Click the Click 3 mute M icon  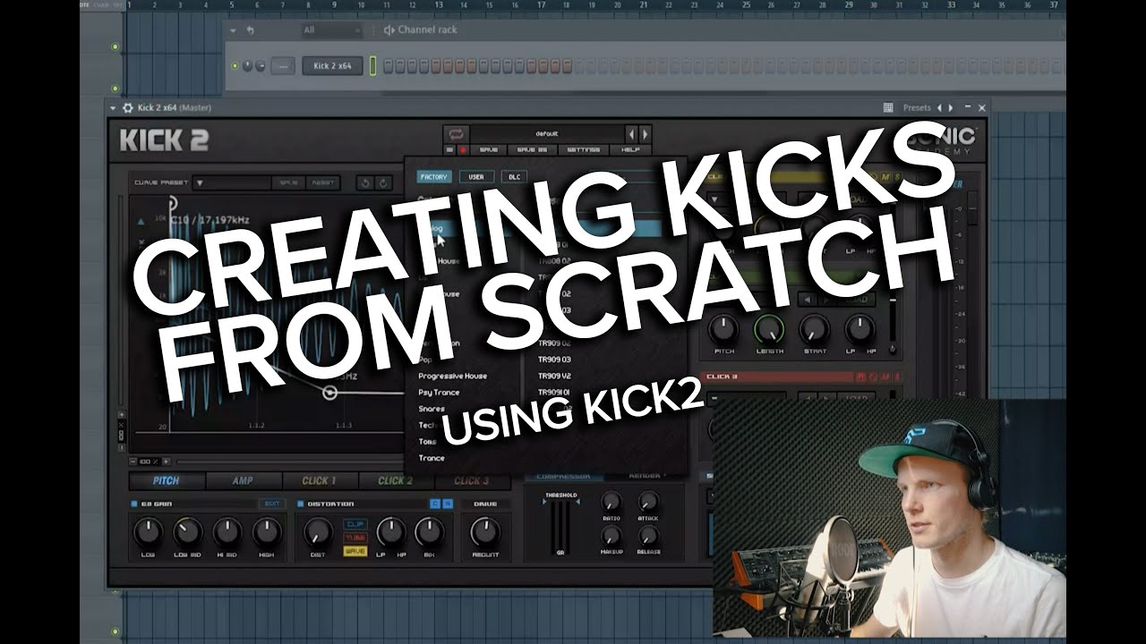pos(887,377)
